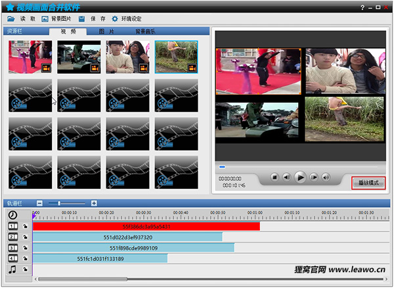This screenshot has height=288, width=394.
Task: Select track 1 icon
Action: pos(13,226)
